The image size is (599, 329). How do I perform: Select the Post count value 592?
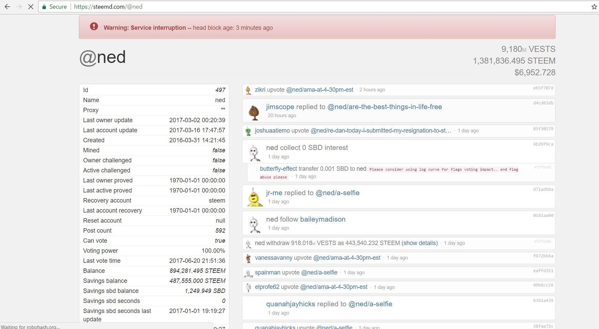(220, 231)
